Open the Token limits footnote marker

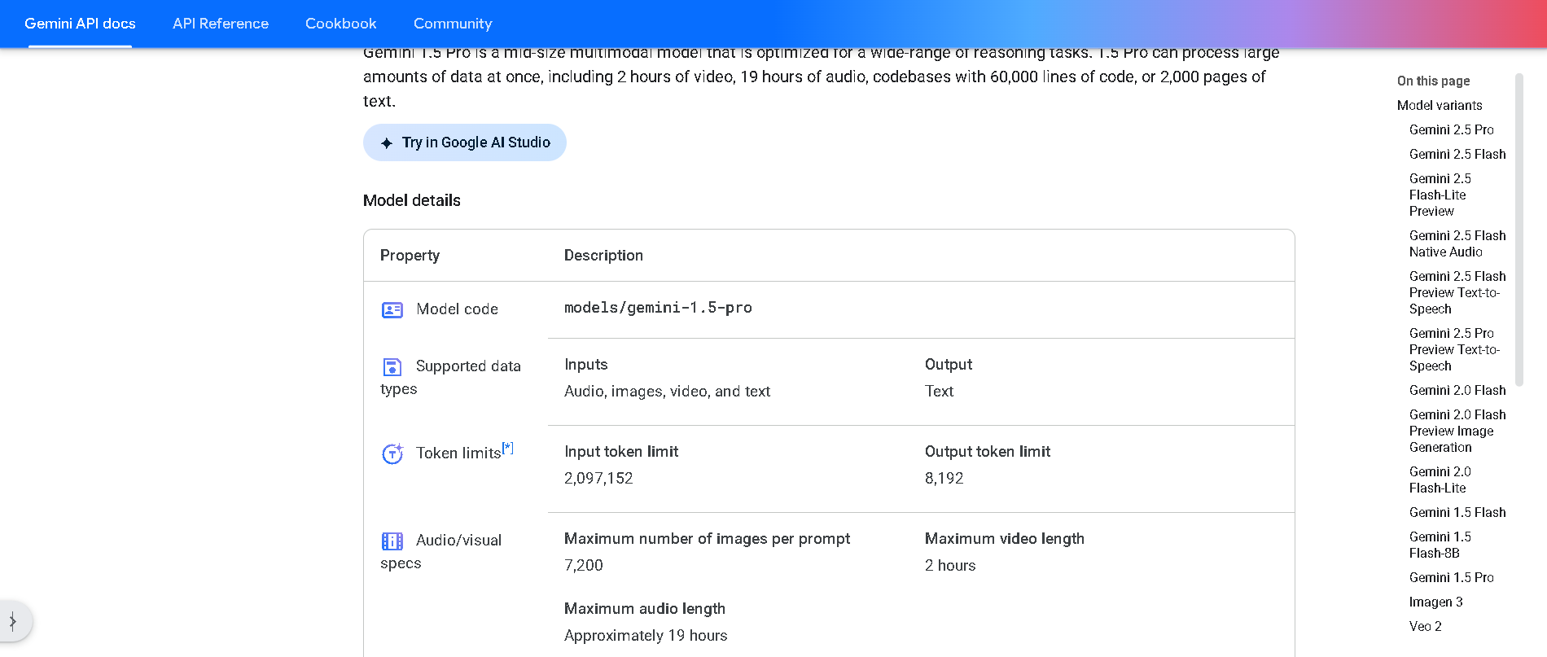click(x=508, y=448)
